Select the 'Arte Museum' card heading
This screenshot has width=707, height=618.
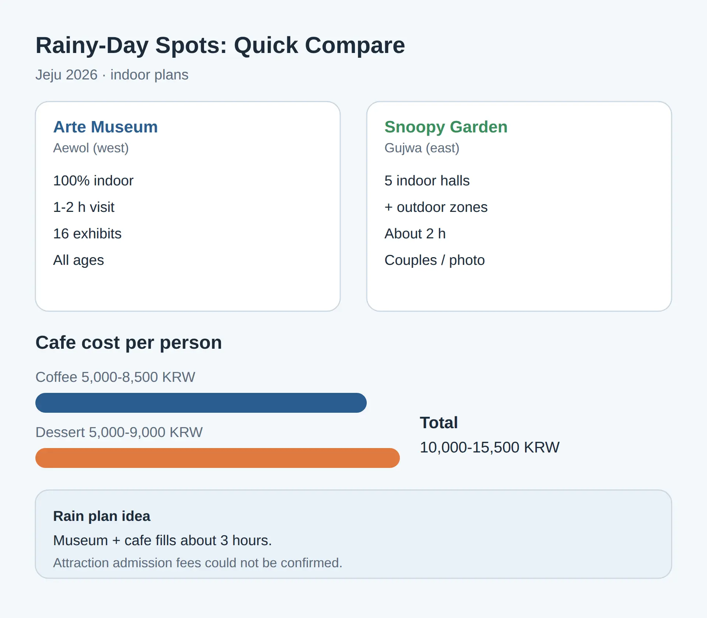tap(106, 127)
